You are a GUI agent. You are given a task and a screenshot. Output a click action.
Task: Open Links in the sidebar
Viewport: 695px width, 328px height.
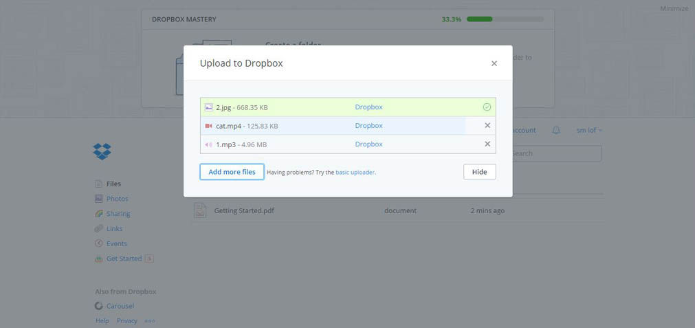(114, 229)
